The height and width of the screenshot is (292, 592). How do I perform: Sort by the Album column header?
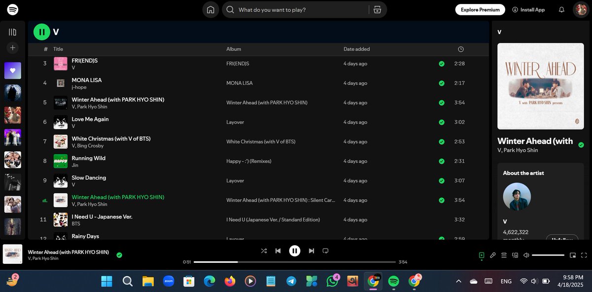tap(234, 49)
